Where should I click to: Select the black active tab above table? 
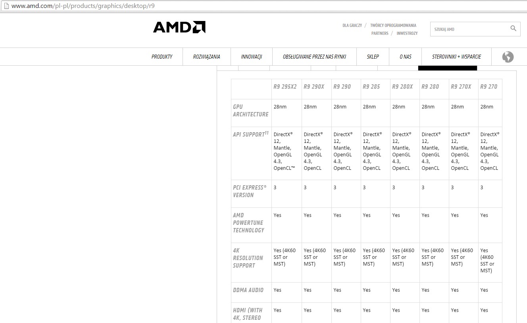[x=447, y=68]
